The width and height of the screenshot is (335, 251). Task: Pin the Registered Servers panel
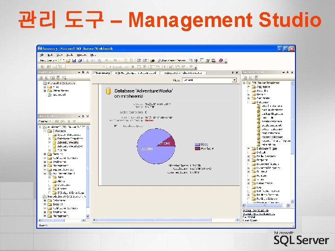click(83, 73)
